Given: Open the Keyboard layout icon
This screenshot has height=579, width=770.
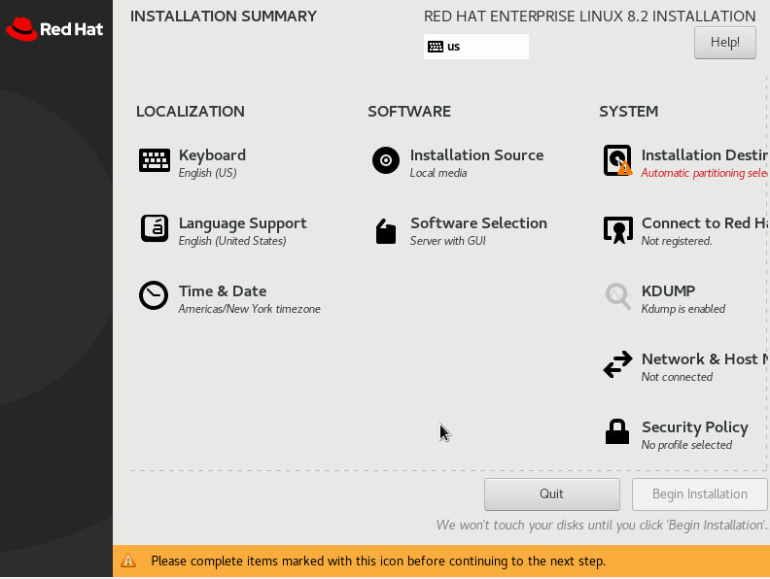Looking at the screenshot, I should click(x=155, y=160).
